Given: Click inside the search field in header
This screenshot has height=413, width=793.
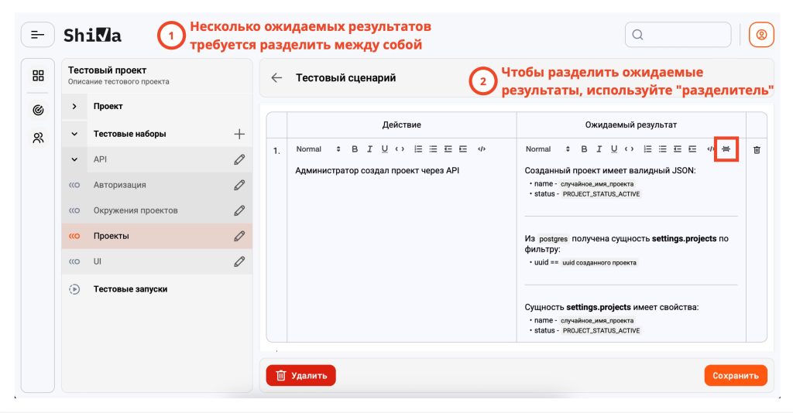Looking at the screenshot, I should (x=678, y=35).
